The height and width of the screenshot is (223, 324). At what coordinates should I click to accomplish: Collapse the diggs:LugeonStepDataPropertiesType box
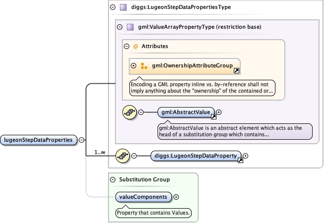pyautogui.click(x=113, y=7)
